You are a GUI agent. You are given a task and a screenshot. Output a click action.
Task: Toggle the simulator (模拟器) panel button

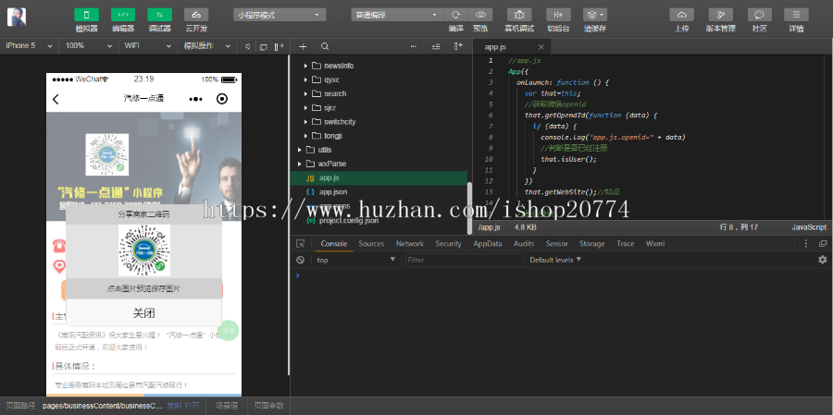pos(86,15)
